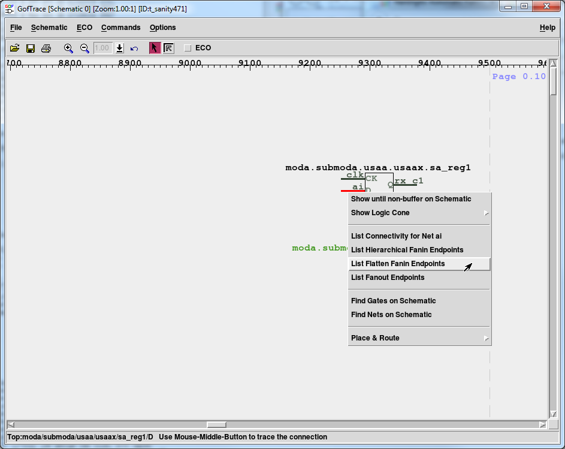Click the zoom in magnifier icon

click(68, 48)
